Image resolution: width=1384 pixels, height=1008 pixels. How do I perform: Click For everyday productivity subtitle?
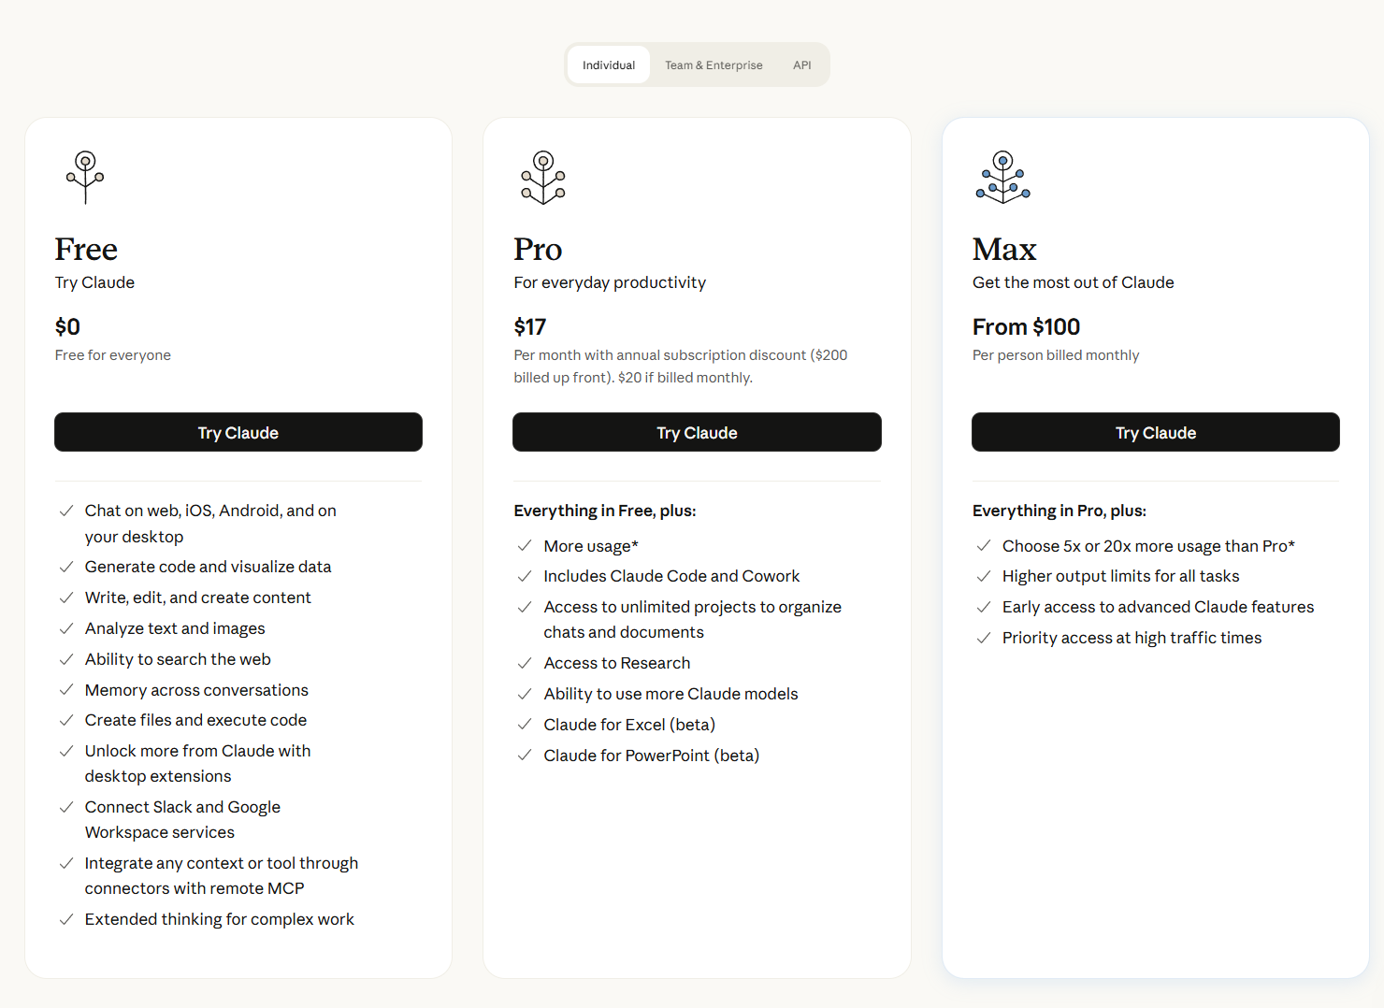[x=610, y=282]
